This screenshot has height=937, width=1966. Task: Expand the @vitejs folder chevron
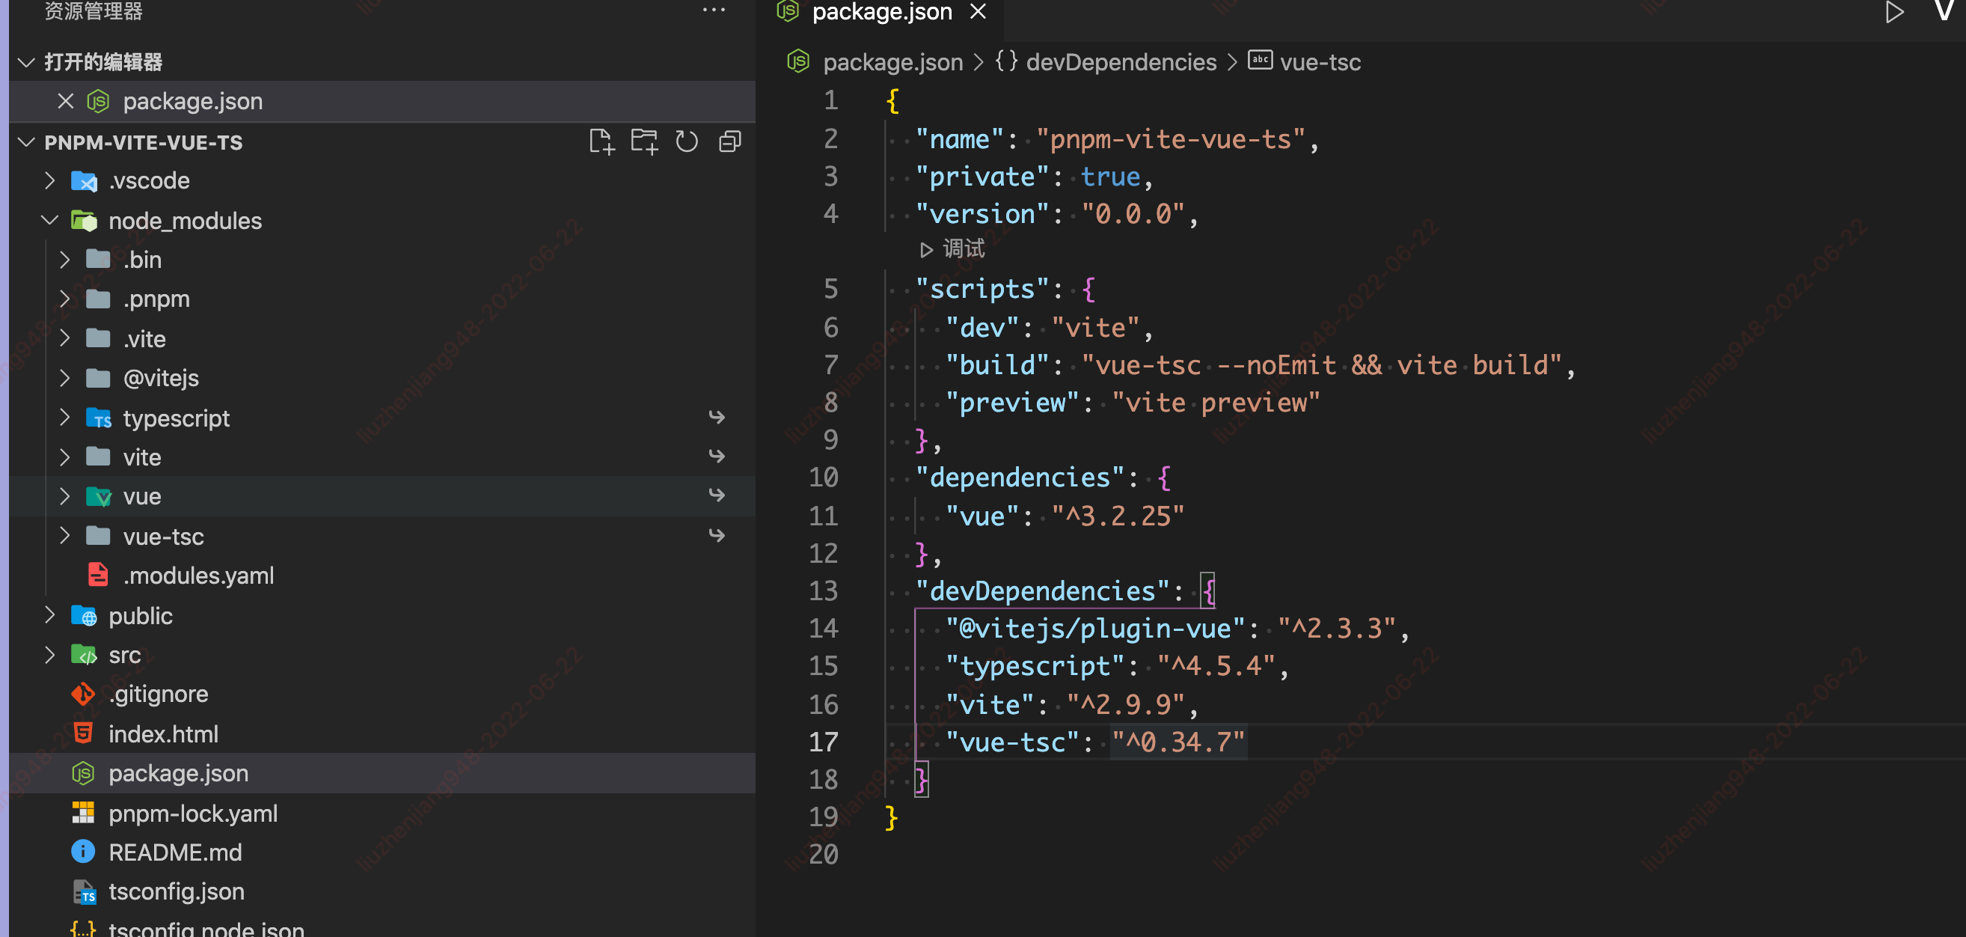pyautogui.click(x=65, y=378)
